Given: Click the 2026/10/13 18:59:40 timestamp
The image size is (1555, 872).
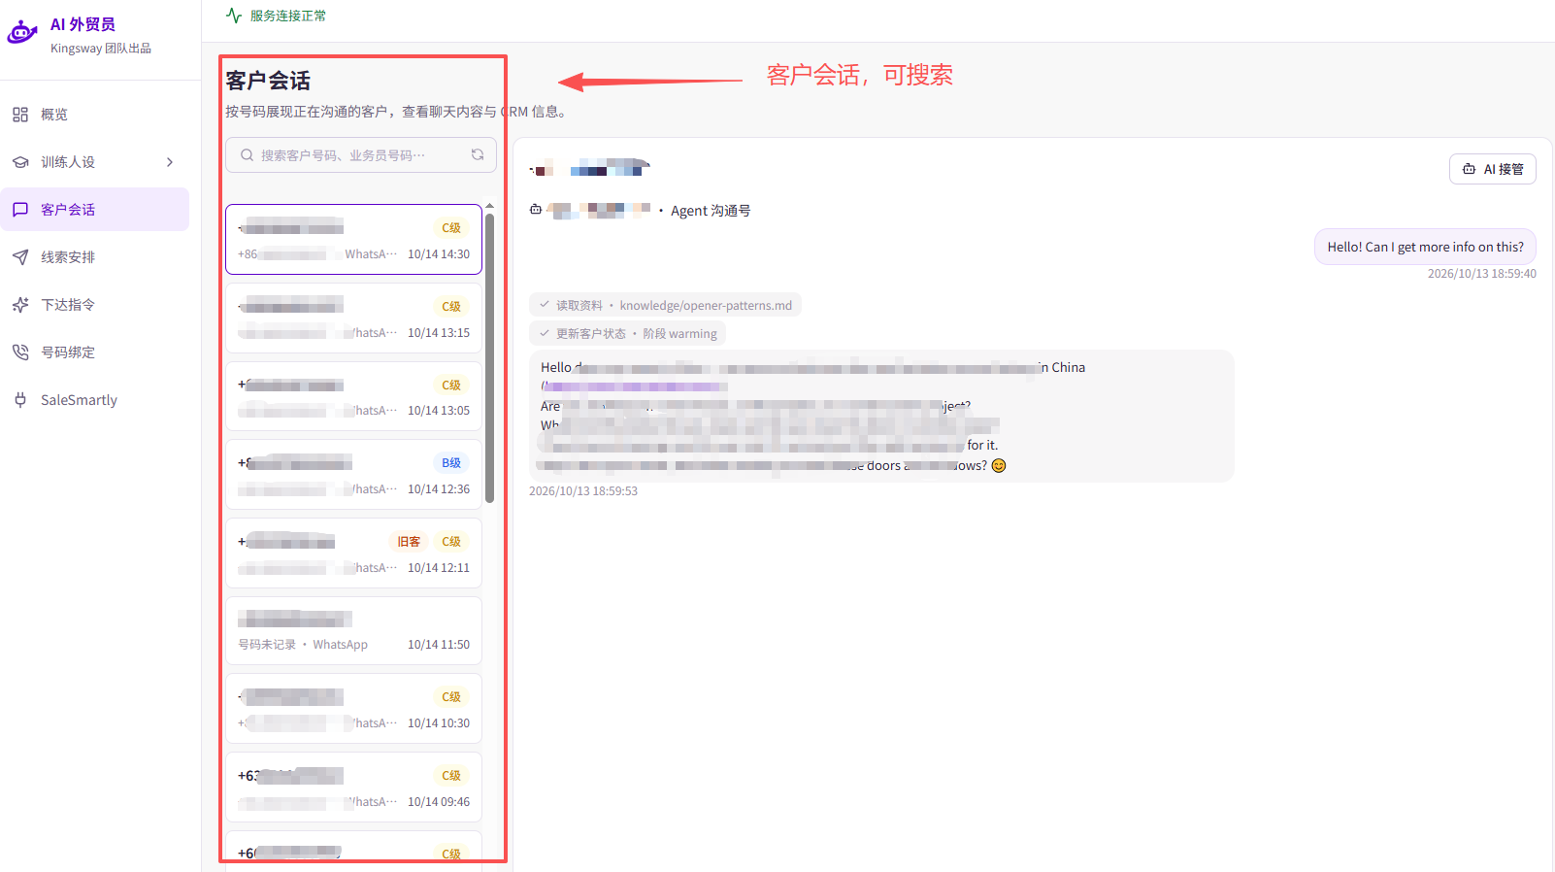Looking at the screenshot, I should (1481, 274).
